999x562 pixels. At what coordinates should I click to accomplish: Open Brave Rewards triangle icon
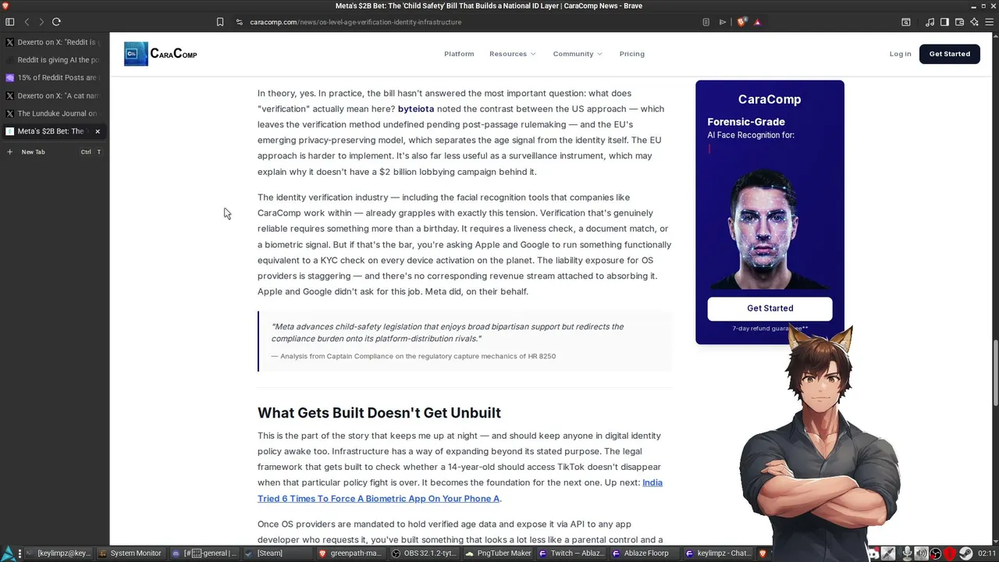tap(757, 22)
